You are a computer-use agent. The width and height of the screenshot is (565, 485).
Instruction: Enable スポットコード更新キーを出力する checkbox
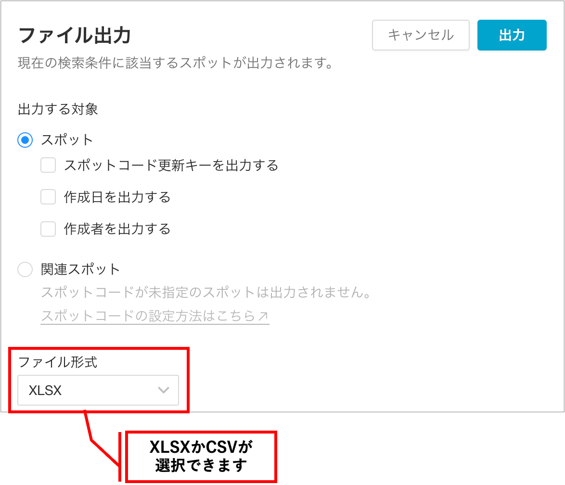pyautogui.click(x=48, y=165)
